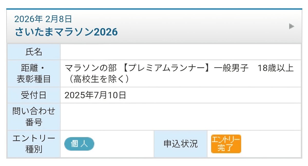Click the エントリー完了 status badge

[x=226, y=144]
